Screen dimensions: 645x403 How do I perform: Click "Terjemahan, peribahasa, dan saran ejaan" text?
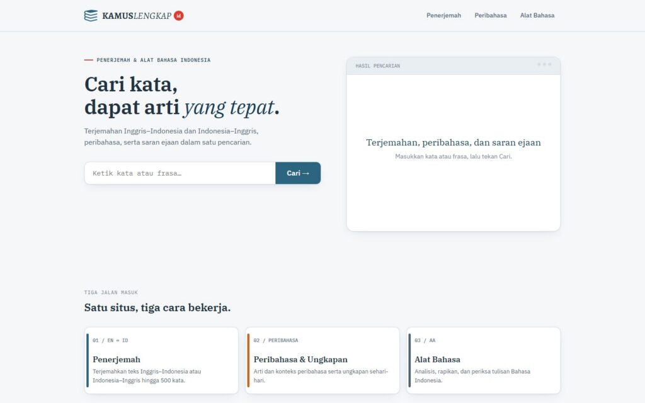[454, 143]
